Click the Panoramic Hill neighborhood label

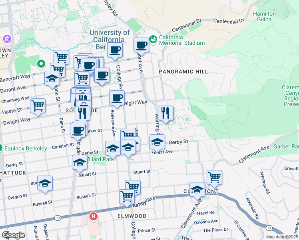pyautogui.click(x=183, y=72)
